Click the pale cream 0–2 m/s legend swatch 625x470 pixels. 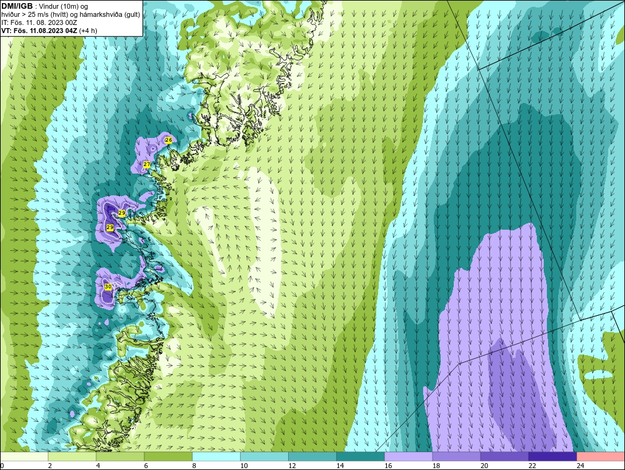(x=24, y=456)
